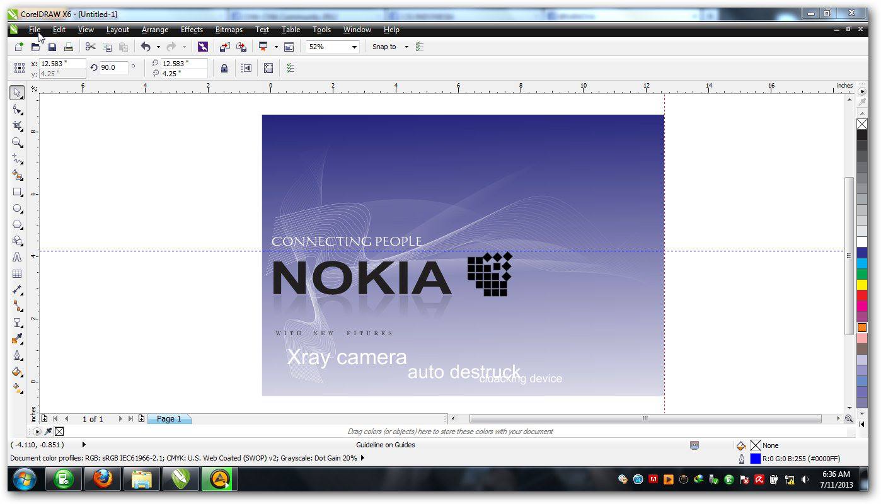Open the Bitmaps menu
881x504 pixels.
pos(229,30)
